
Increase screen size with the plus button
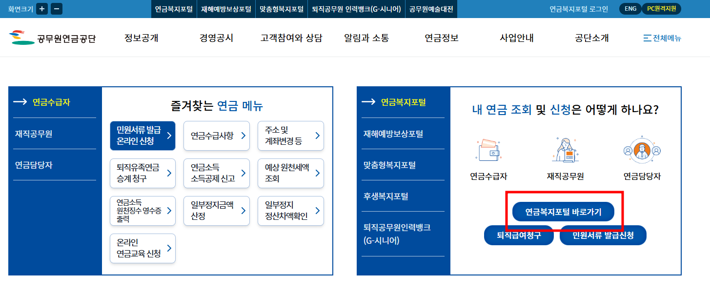pos(42,9)
